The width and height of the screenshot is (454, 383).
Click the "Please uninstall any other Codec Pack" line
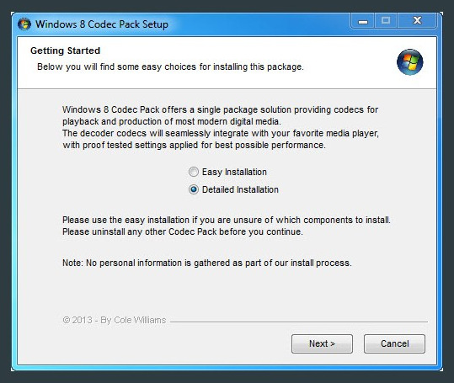tap(183, 231)
